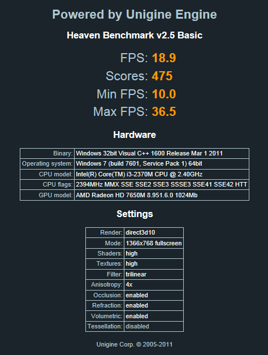Click the 1366x768 fullscreen mode cell
The image size is (268, 355).
[154, 243]
